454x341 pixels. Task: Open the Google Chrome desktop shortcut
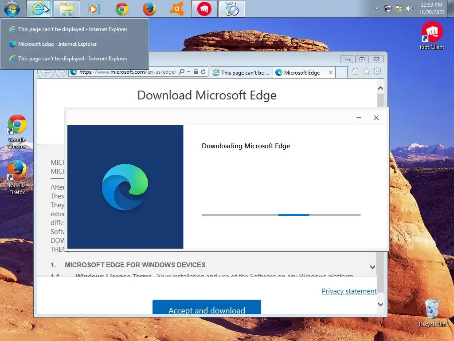[x=17, y=132]
